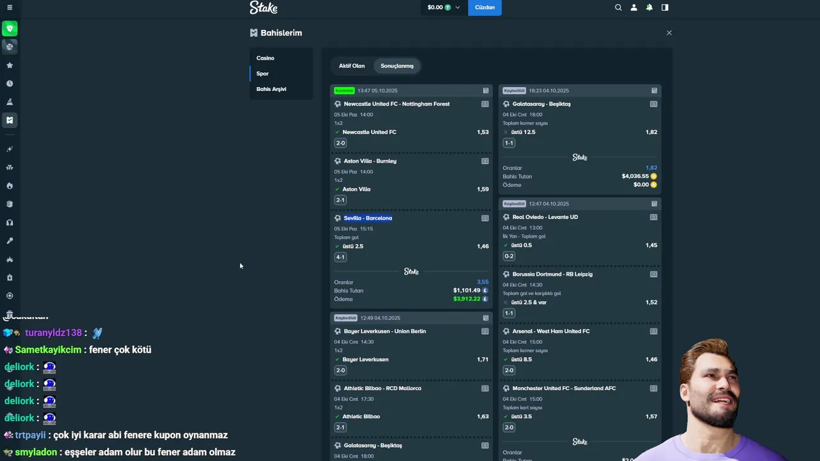Click the Stake logo in header
This screenshot has height=461, width=820.
(263, 8)
